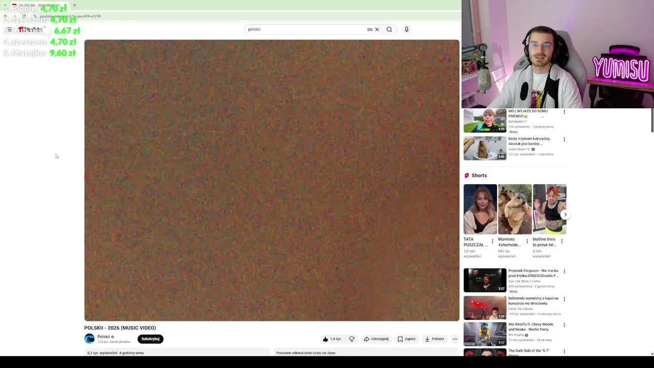The image size is (654, 368).
Task: Reload the page with the browser refresh button
Action: (x=24, y=16)
